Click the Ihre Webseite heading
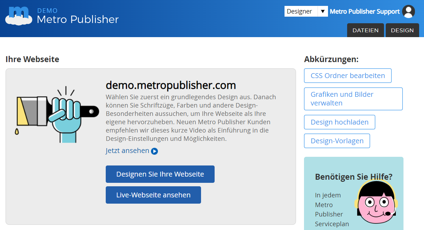Viewport: 424px width, 230px height. coord(32,59)
